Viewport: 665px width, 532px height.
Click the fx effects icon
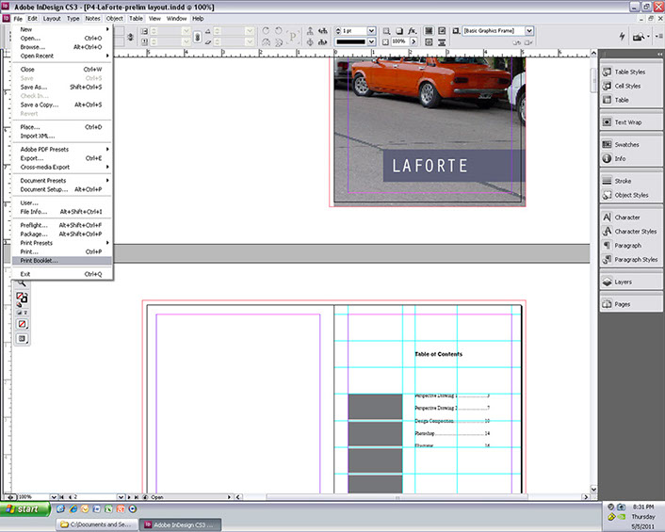tap(412, 31)
